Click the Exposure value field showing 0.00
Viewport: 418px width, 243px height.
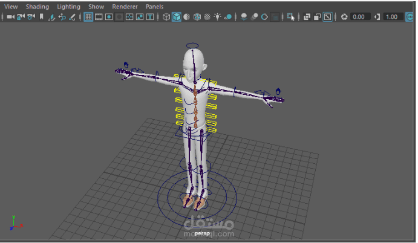[x=360, y=17]
